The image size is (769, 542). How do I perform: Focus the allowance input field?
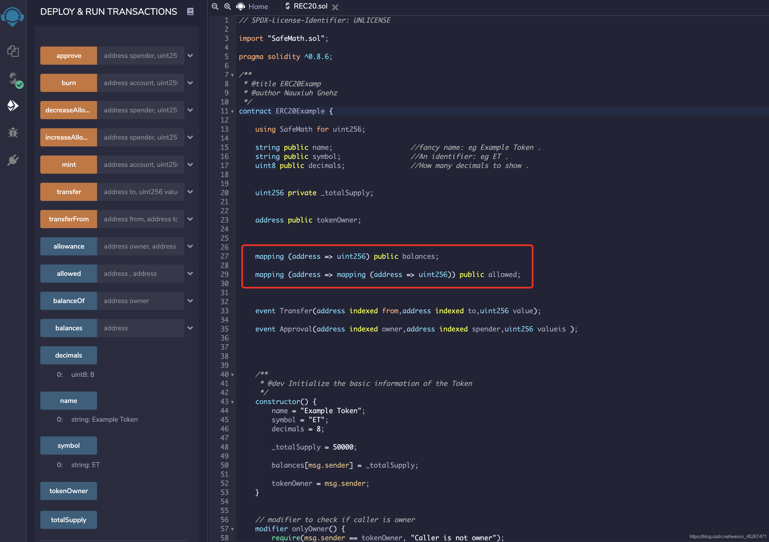[x=141, y=246]
